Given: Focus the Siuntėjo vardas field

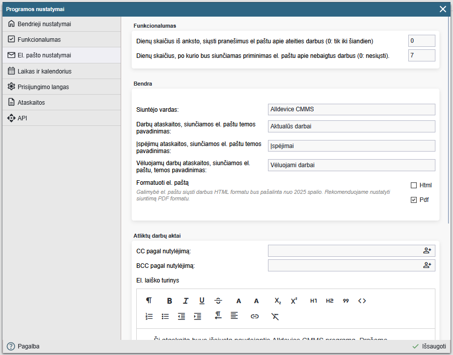Looking at the screenshot, I should [x=351, y=109].
